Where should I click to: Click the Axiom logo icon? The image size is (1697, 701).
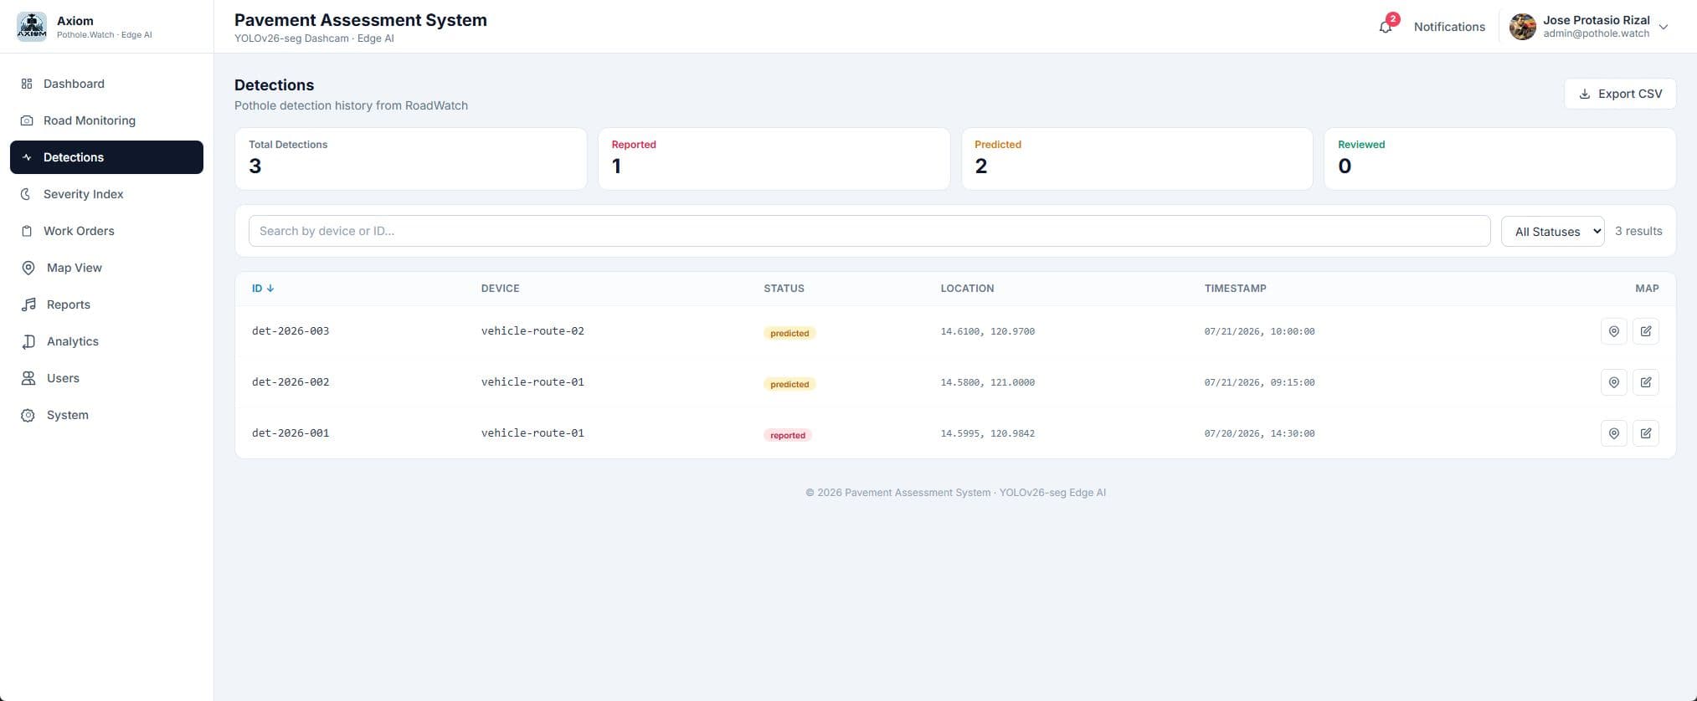coord(32,27)
